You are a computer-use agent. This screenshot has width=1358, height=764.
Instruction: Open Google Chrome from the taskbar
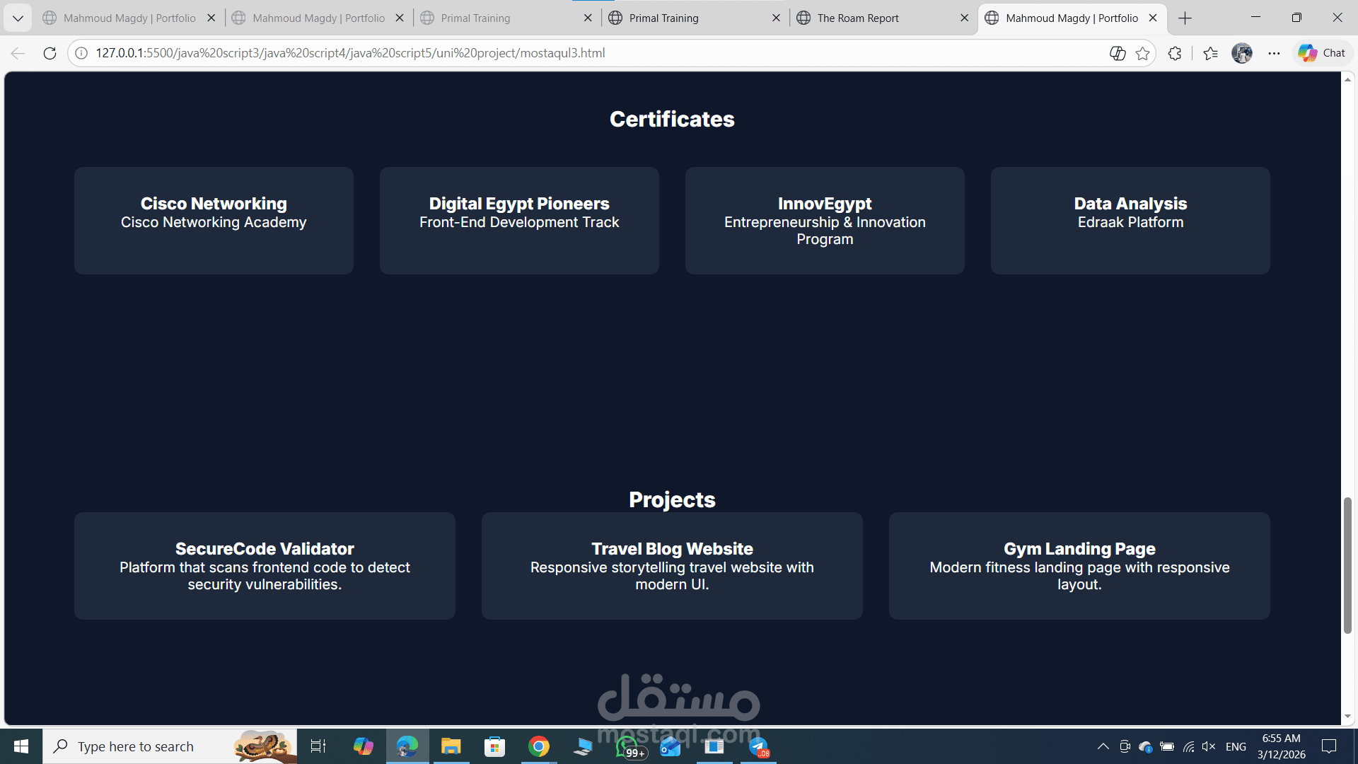pyautogui.click(x=539, y=746)
